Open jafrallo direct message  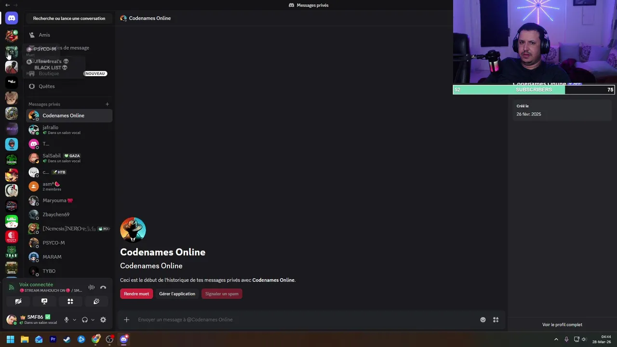(69, 130)
